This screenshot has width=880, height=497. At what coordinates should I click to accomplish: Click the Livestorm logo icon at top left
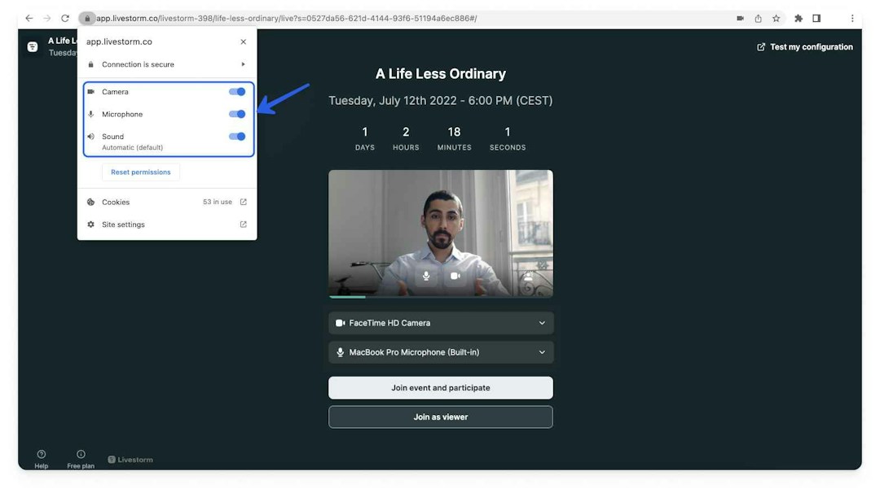coord(33,47)
